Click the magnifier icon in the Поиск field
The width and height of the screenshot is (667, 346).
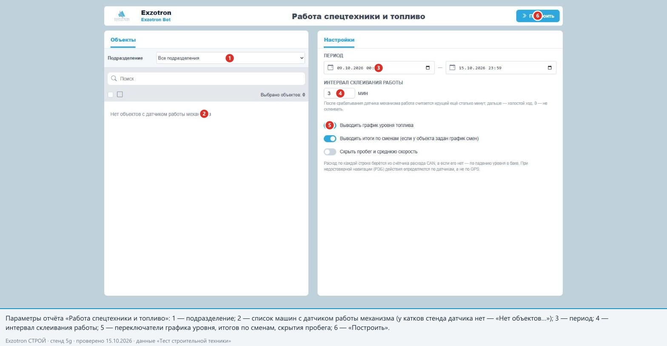coord(114,79)
